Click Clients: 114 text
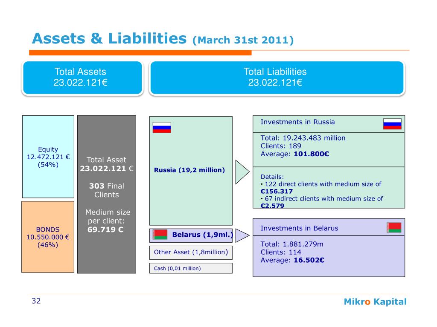The width and height of the screenshot is (437, 327). (x=281, y=252)
